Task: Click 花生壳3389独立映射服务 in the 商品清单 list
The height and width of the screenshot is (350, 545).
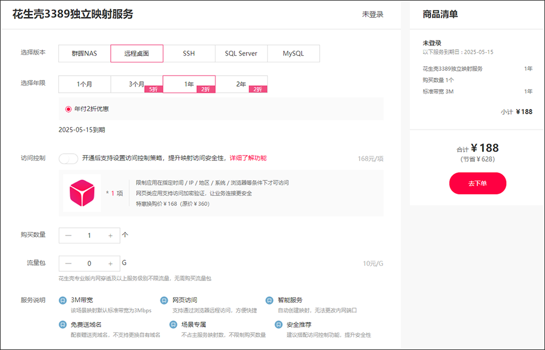Action: 452,69
